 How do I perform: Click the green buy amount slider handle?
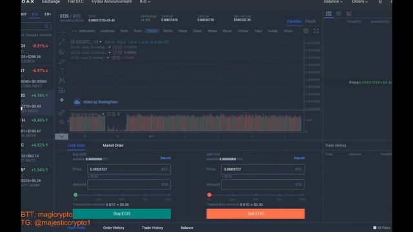[x=76, y=195]
